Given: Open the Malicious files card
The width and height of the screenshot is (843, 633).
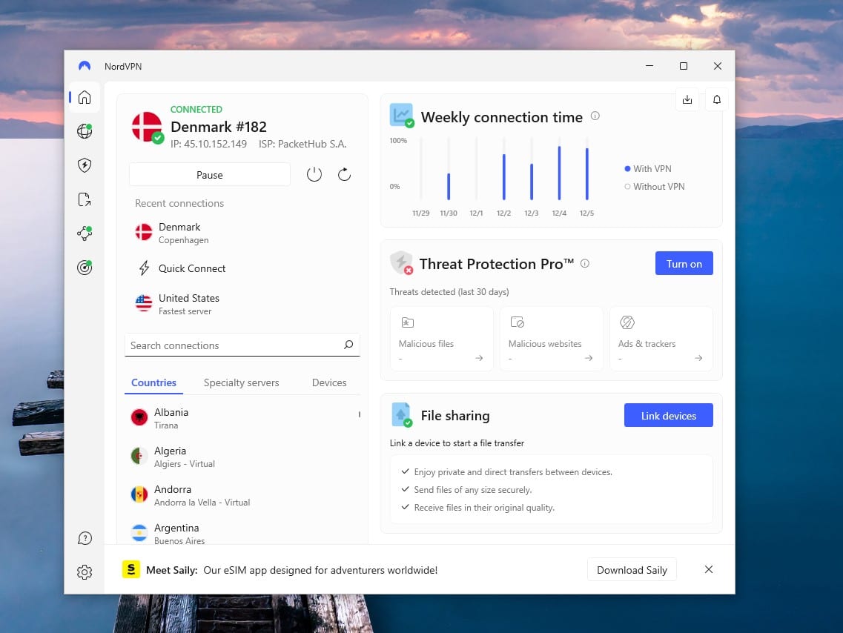Looking at the screenshot, I should click(x=441, y=339).
